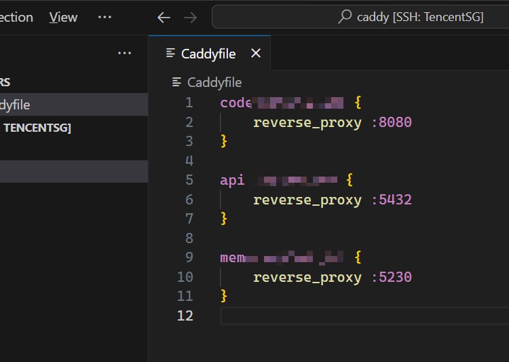Screen dimensions: 509x362
Task: Click the :8080 port value
Action: 392,122
